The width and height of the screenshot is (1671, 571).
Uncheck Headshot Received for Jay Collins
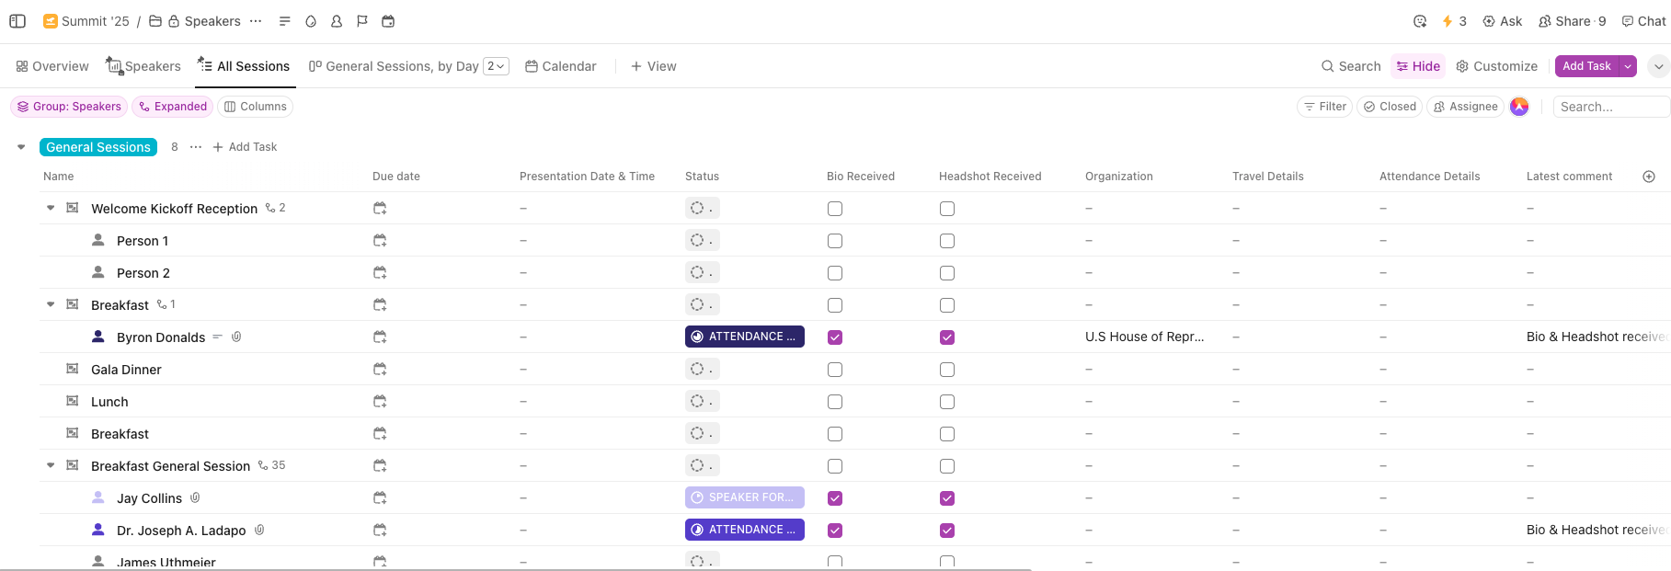947,498
